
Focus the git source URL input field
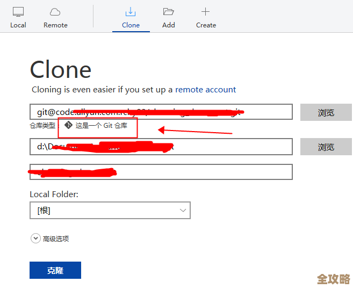pyautogui.click(x=161, y=112)
